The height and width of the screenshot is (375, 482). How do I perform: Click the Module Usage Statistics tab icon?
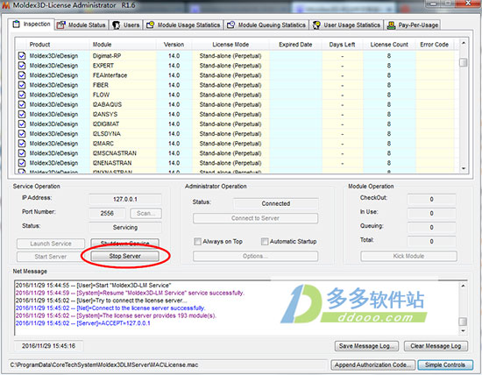(150, 25)
